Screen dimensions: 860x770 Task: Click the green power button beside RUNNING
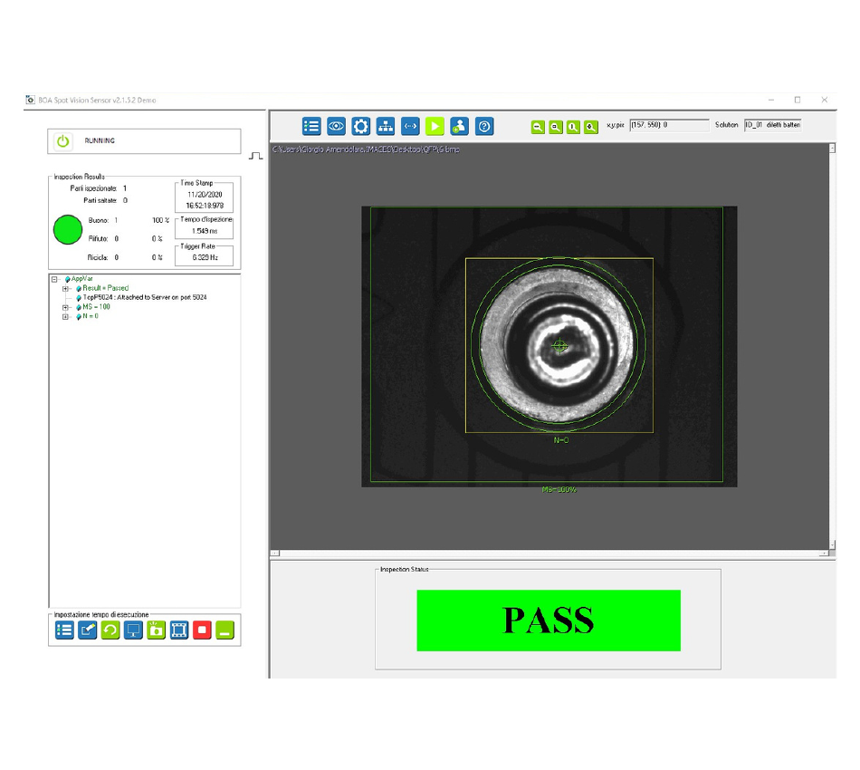pos(62,141)
